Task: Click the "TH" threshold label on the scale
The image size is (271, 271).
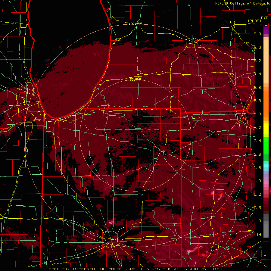Action: (259, 235)
